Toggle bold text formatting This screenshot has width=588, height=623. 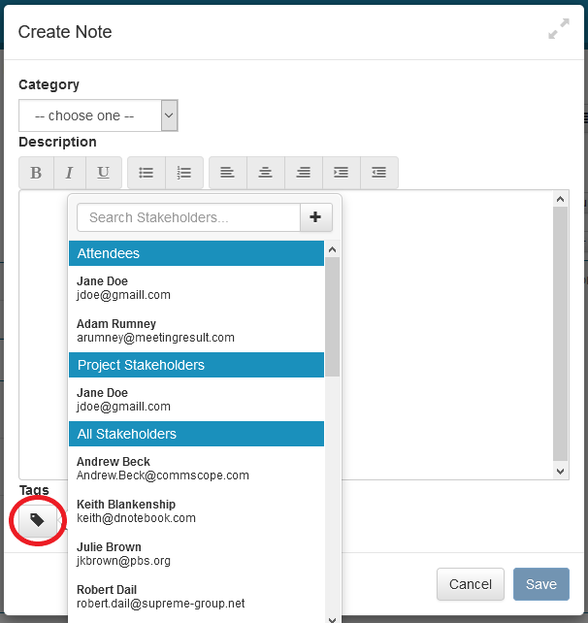37,173
